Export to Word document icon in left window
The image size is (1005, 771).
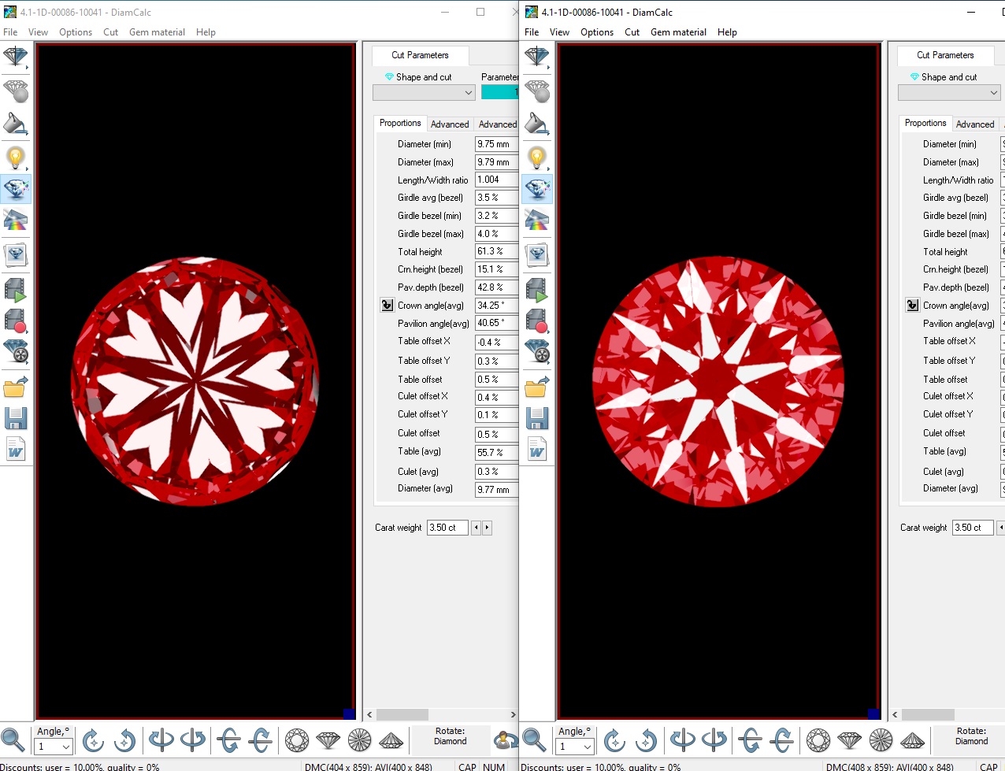[x=16, y=449]
